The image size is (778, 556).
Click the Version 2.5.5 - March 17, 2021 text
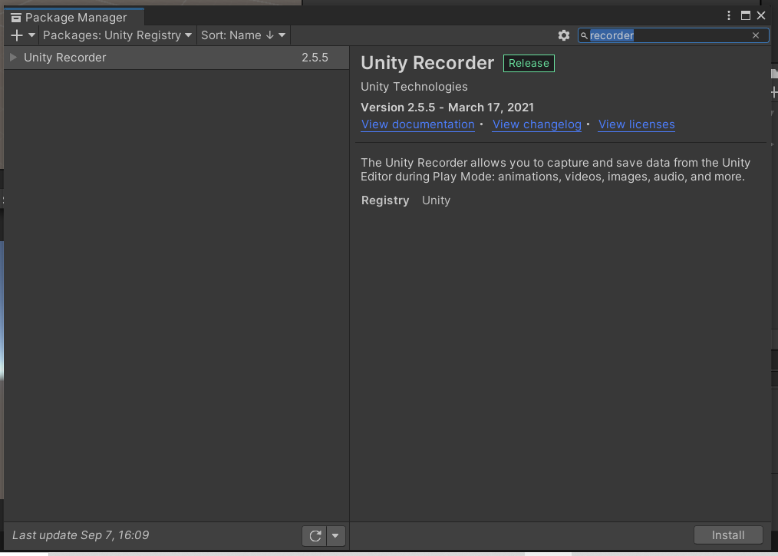point(447,108)
